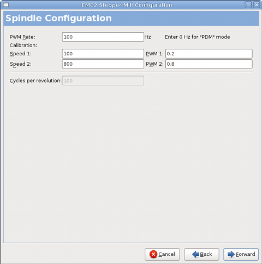Close the EMC2 configuration window
Image resolution: width=262 pixels, height=264 pixels.
[257, 5]
